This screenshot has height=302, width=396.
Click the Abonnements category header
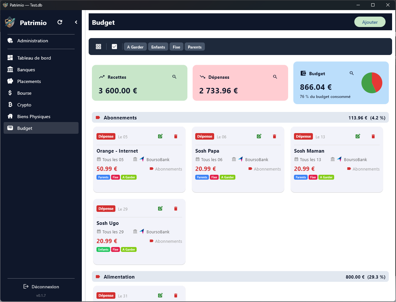coord(240,117)
